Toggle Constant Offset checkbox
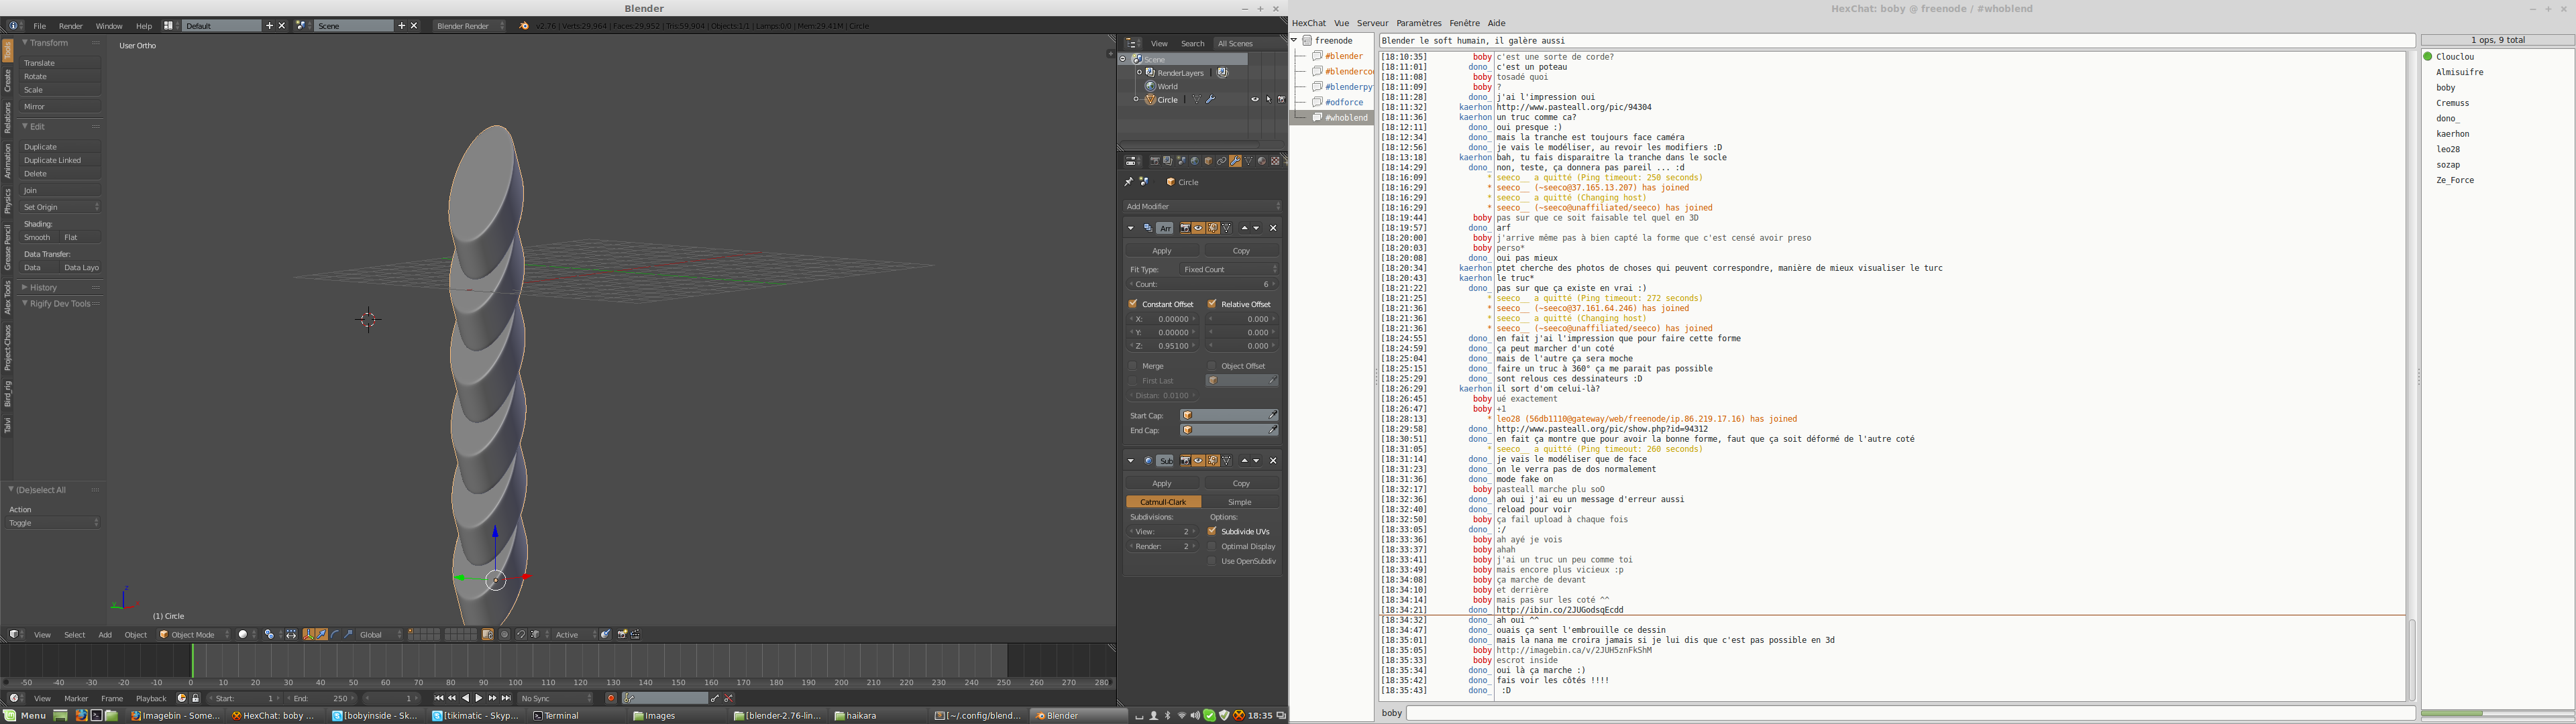This screenshot has height=724, width=2576. [1133, 304]
